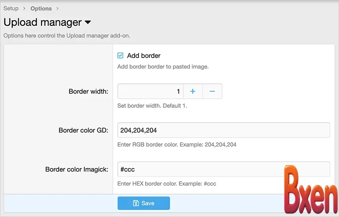The width and height of the screenshot is (339, 217).
Task: Click the 'Border color GD:' label
Action: (83, 130)
